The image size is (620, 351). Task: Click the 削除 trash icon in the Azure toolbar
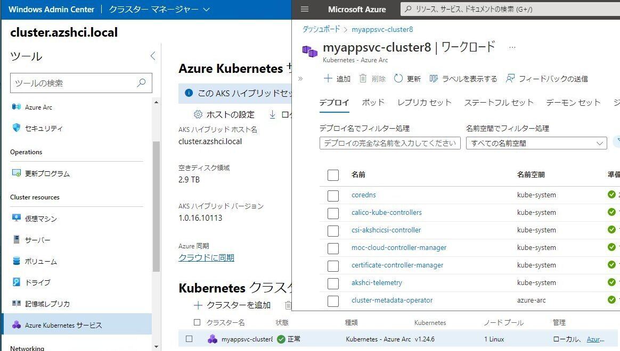click(363, 78)
